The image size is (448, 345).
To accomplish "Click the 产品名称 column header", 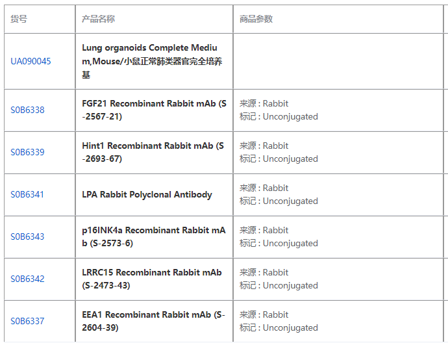I will (99, 19).
